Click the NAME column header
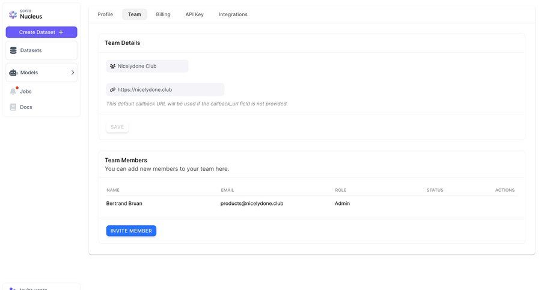Viewport: 541px width, 290px height. tap(113, 190)
